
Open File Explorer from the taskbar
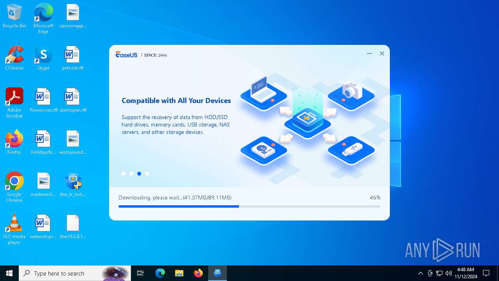tap(179, 273)
